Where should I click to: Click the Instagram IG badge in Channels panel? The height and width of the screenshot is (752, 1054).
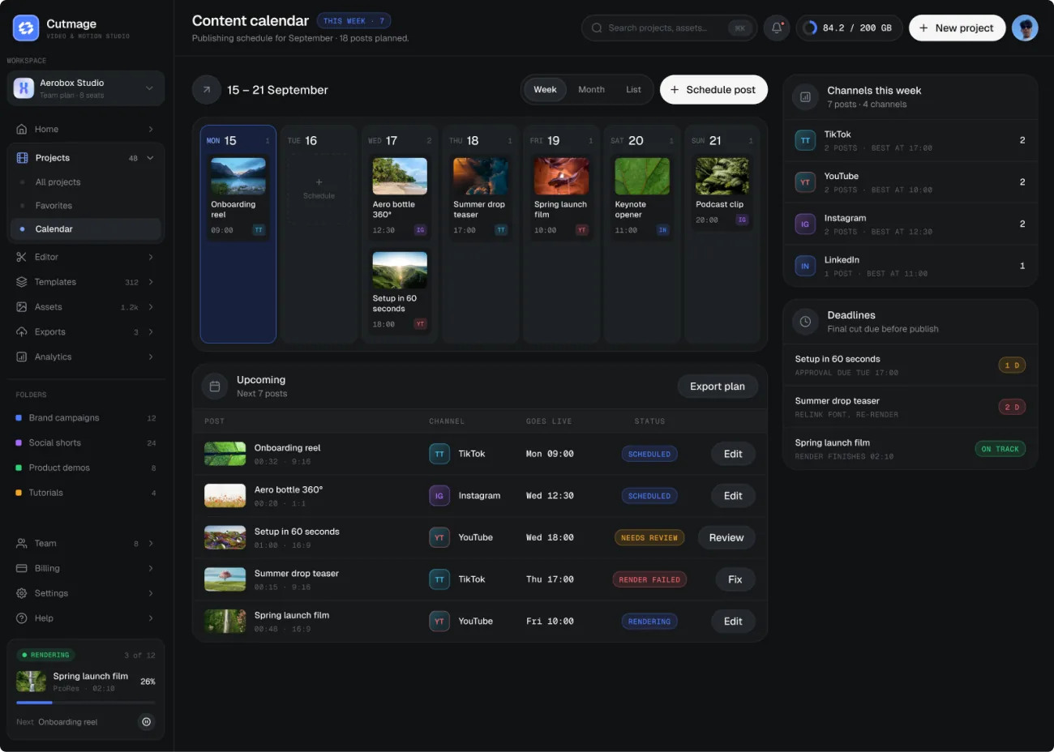805,224
